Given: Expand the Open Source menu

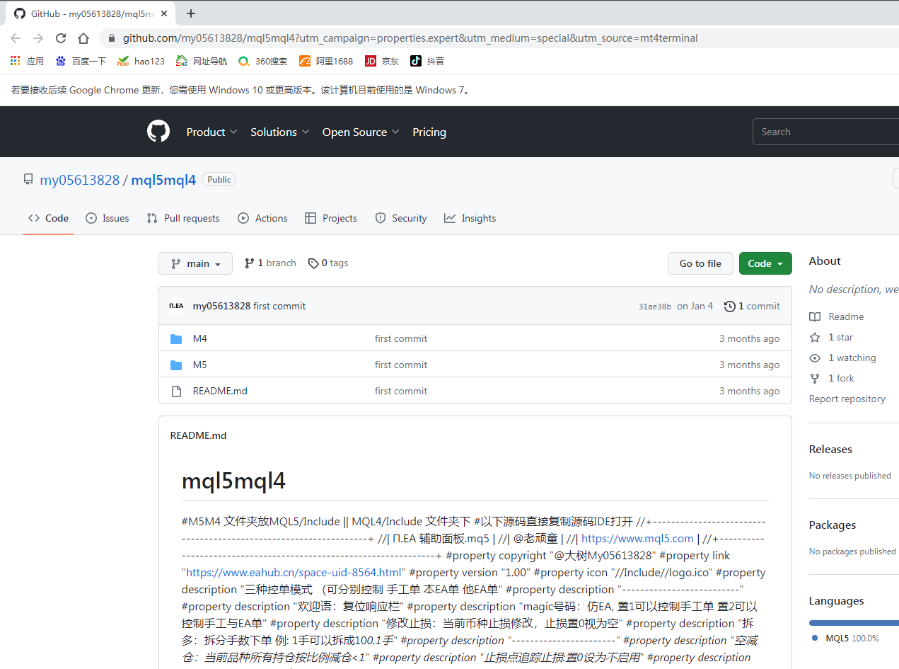Looking at the screenshot, I should click(361, 132).
